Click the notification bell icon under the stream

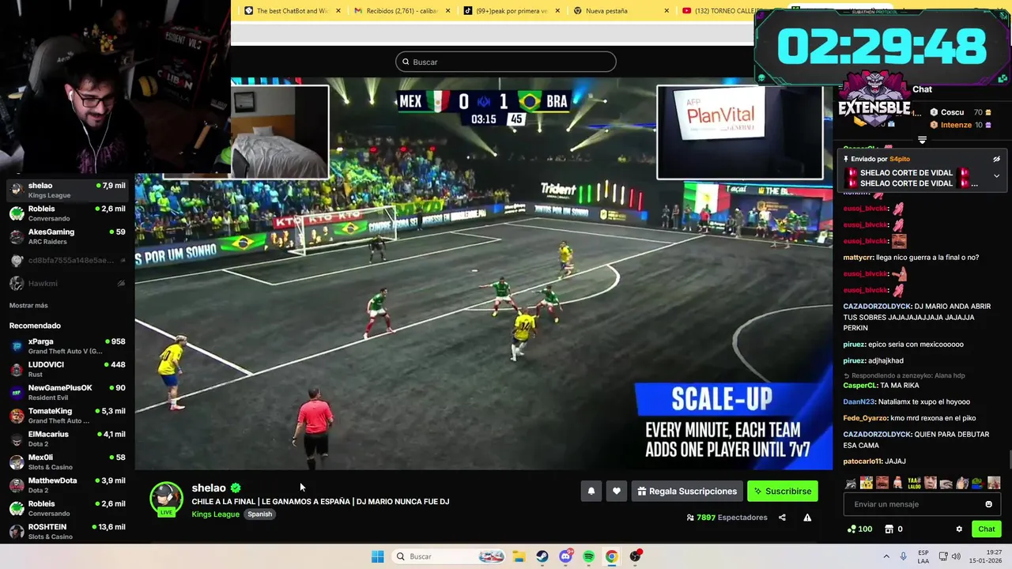pyautogui.click(x=591, y=491)
